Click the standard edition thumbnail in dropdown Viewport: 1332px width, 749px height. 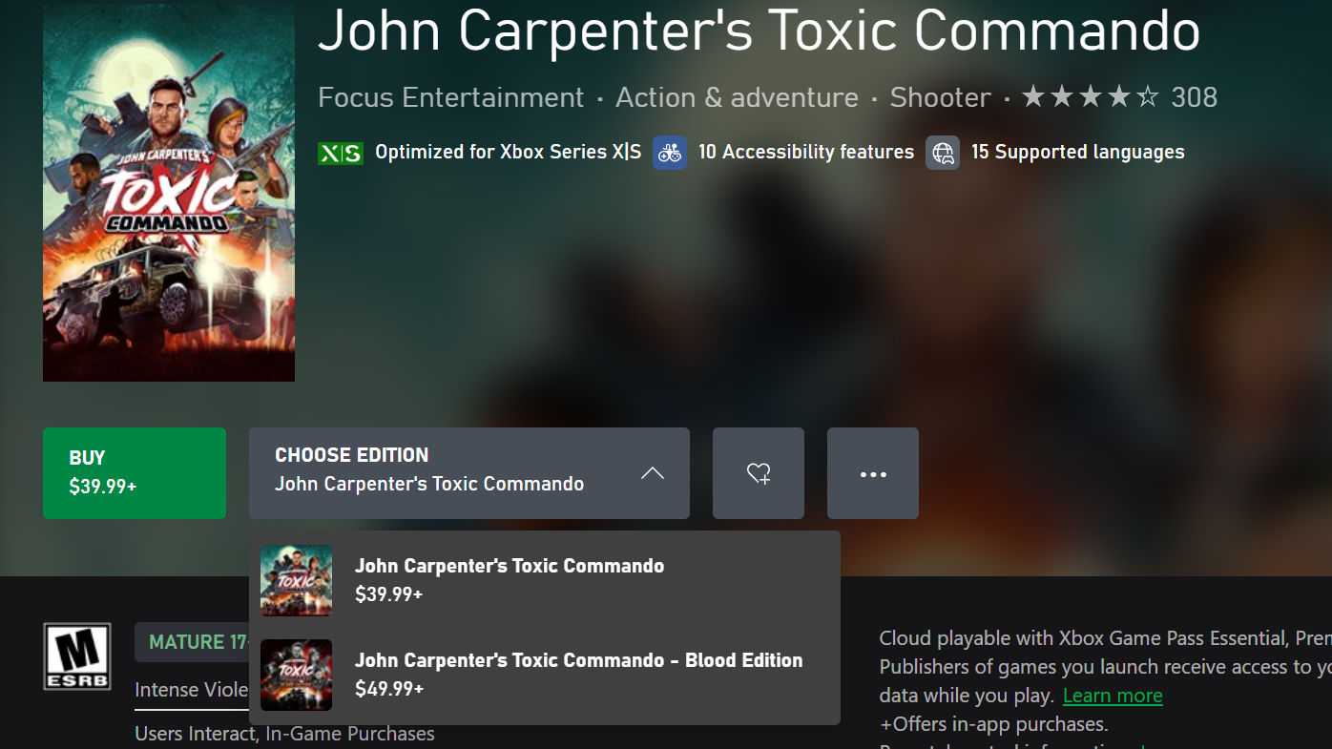297,580
